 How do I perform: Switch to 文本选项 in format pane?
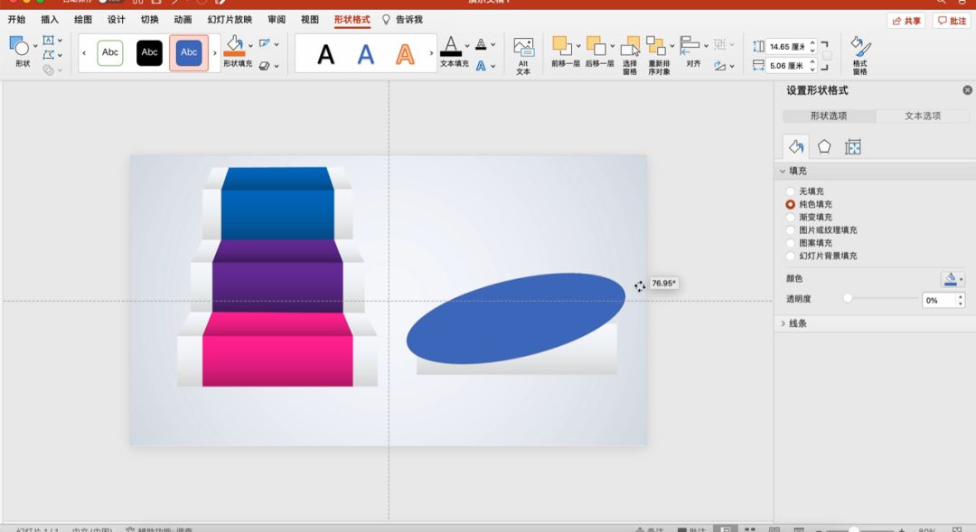tap(923, 116)
